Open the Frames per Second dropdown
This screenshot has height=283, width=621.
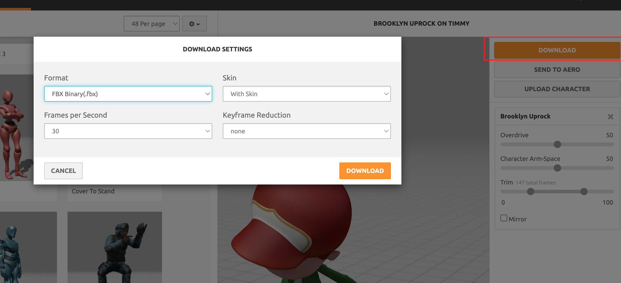tap(128, 131)
